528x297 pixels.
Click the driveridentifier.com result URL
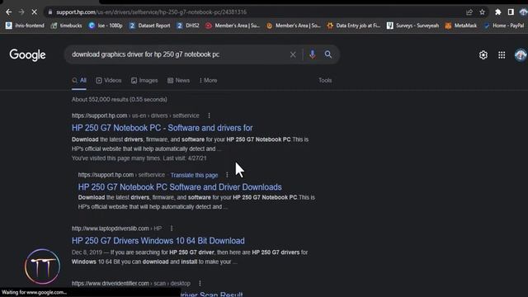tap(131, 283)
